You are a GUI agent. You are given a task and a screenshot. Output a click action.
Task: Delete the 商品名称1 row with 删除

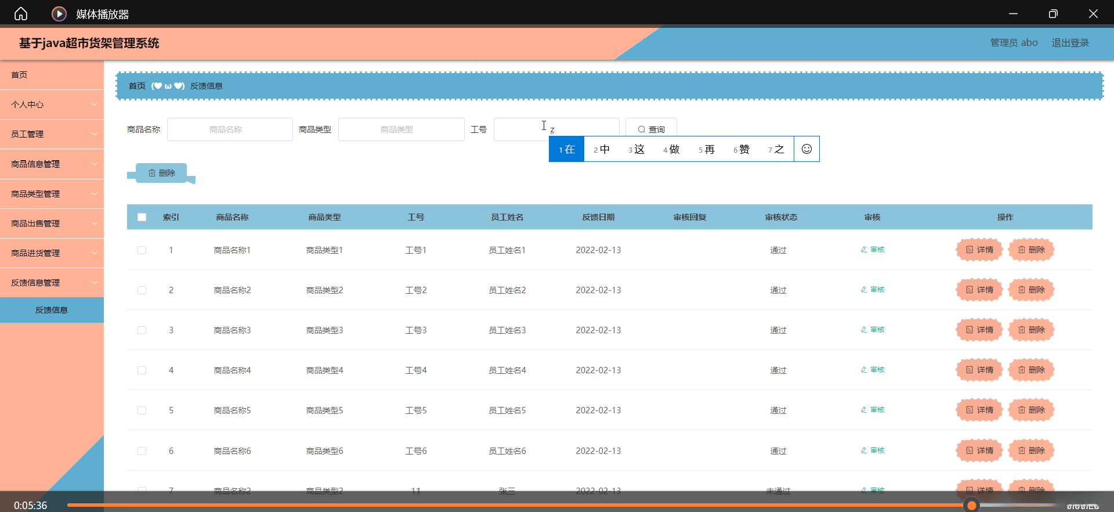pyautogui.click(x=1031, y=250)
